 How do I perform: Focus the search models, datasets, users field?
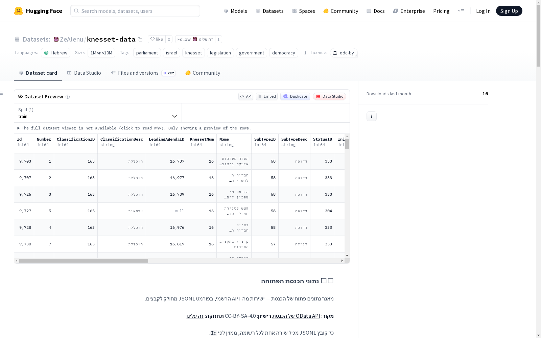coord(135,11)
